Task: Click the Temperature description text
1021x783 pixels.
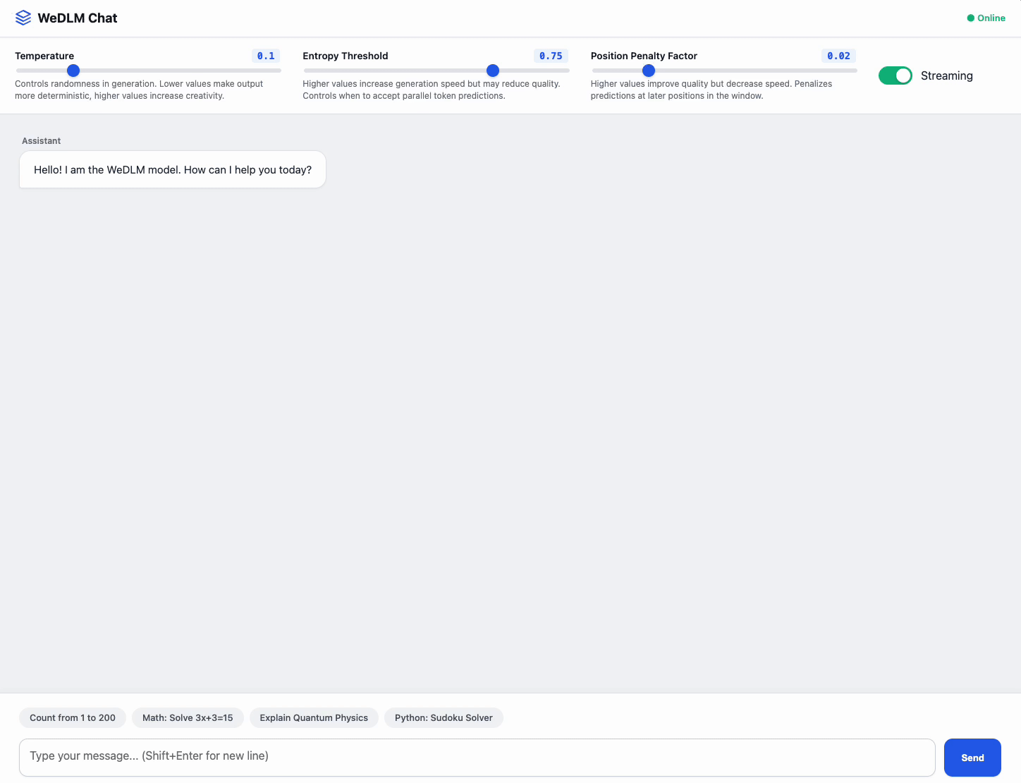Action: pos(139,90)
